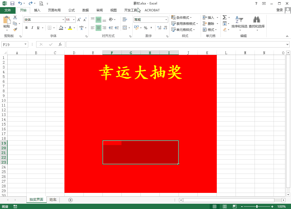Open phonetic guide (wén) tool
This screenshot has width=291, height=209.
[x=81, y=28]
